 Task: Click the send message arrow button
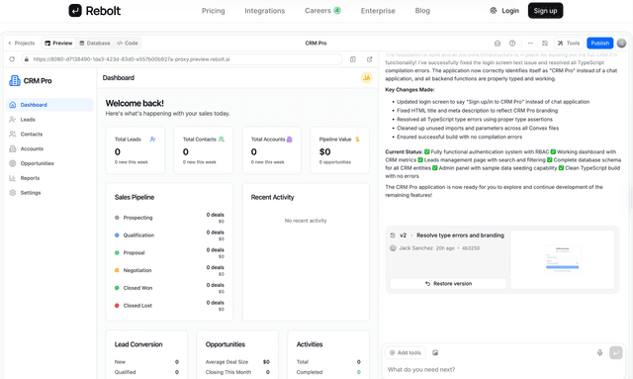click(x=616, y=352)
